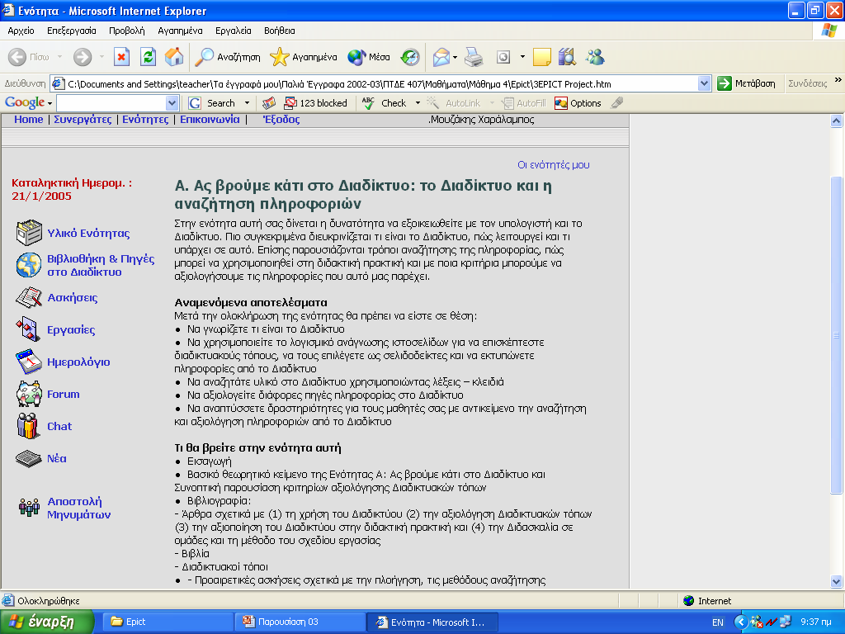This screenshot has width=845, height=634.
Task: Open the Προβολή menu
Action: (126, 31)
